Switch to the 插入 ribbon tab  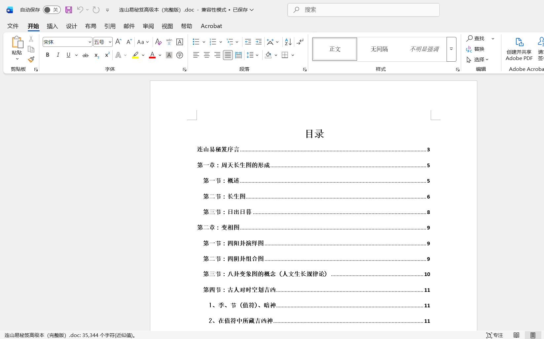52,26
